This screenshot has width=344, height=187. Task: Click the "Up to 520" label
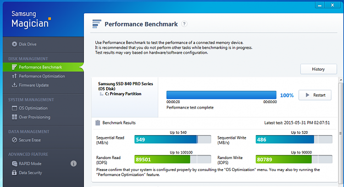299,132
